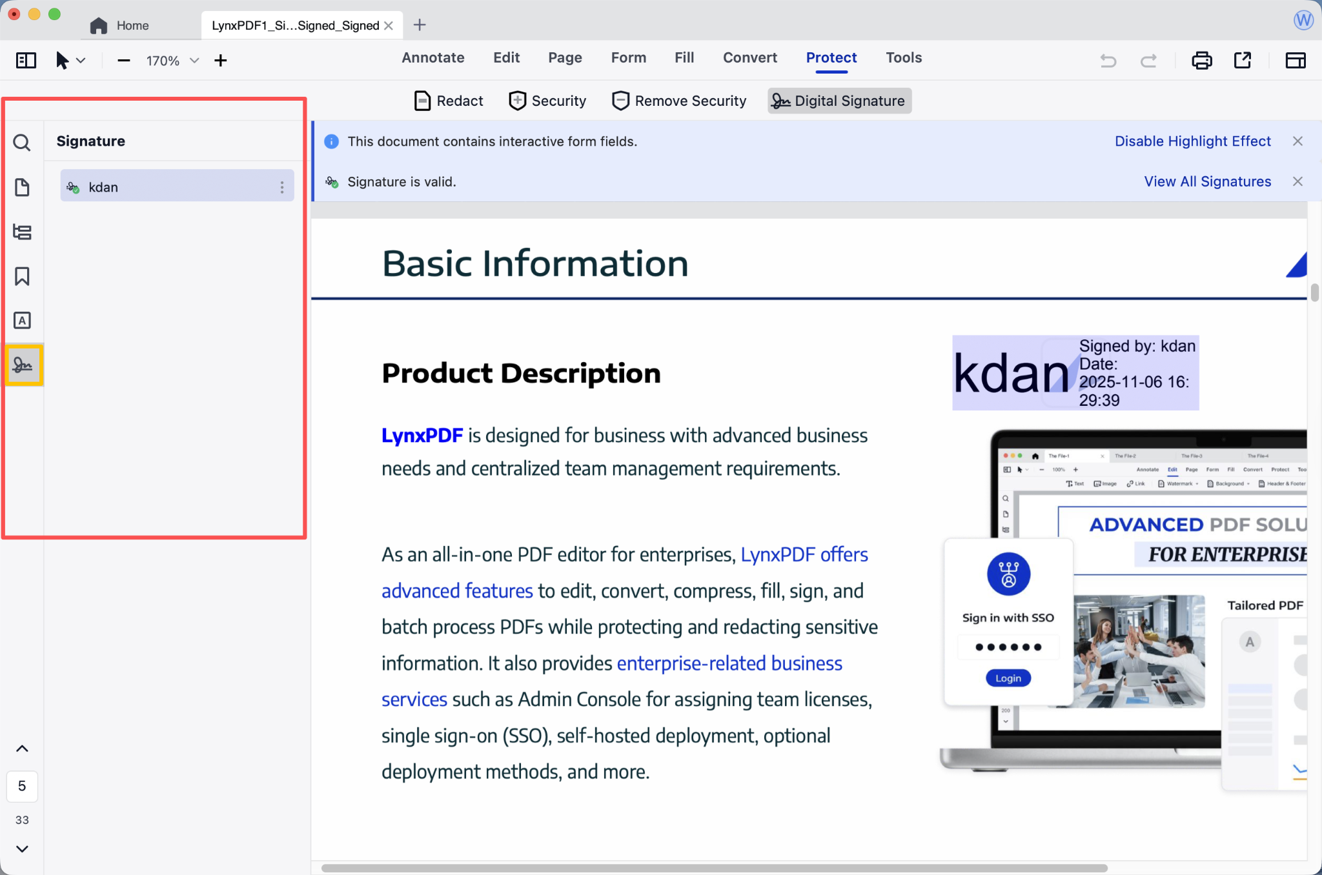Open the search panel in sidebar
The width and height of the screenshot is (1322, 875).
[x=22, y=143]
